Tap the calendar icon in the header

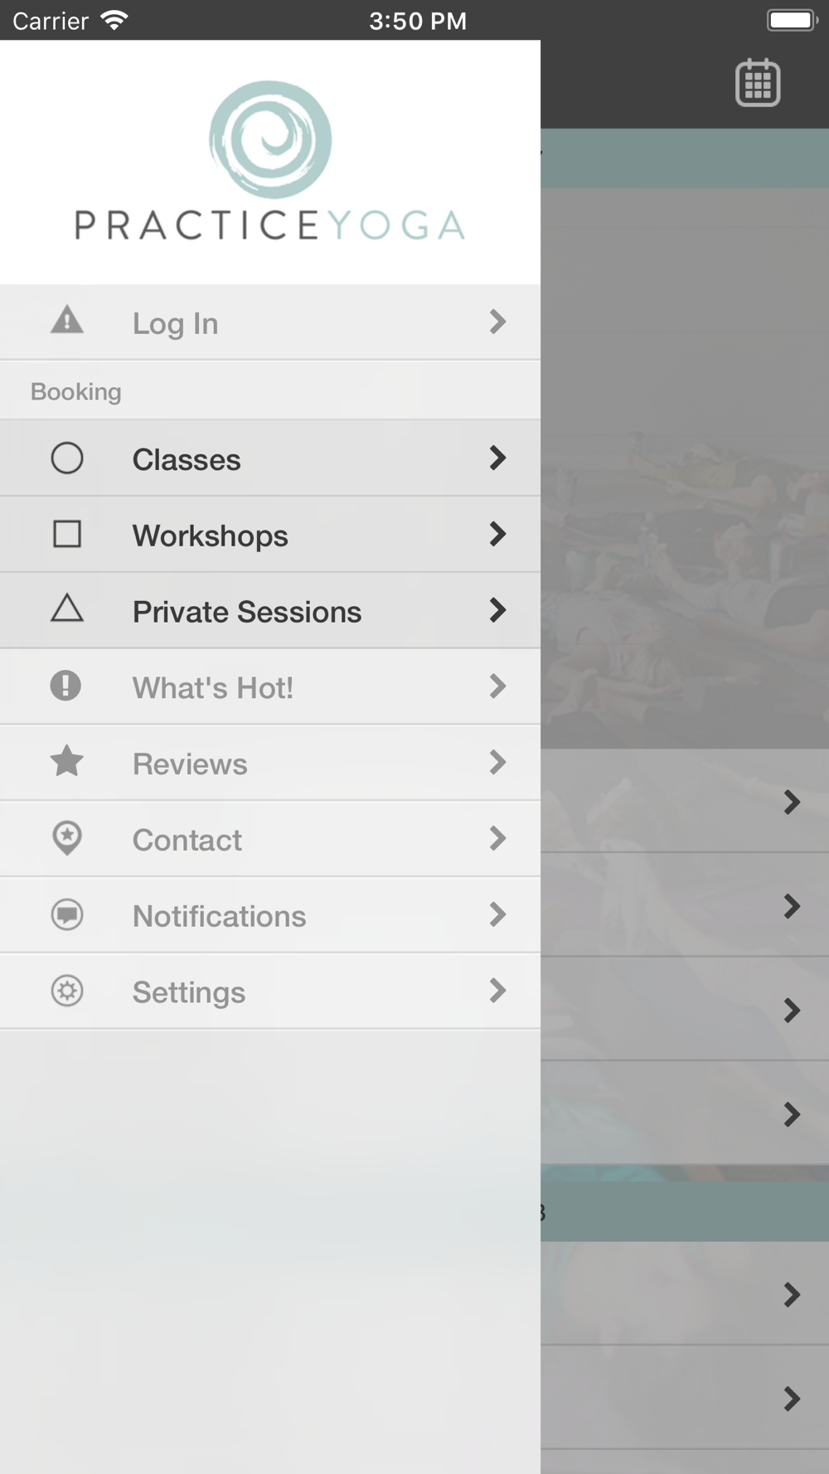(758, 83)
